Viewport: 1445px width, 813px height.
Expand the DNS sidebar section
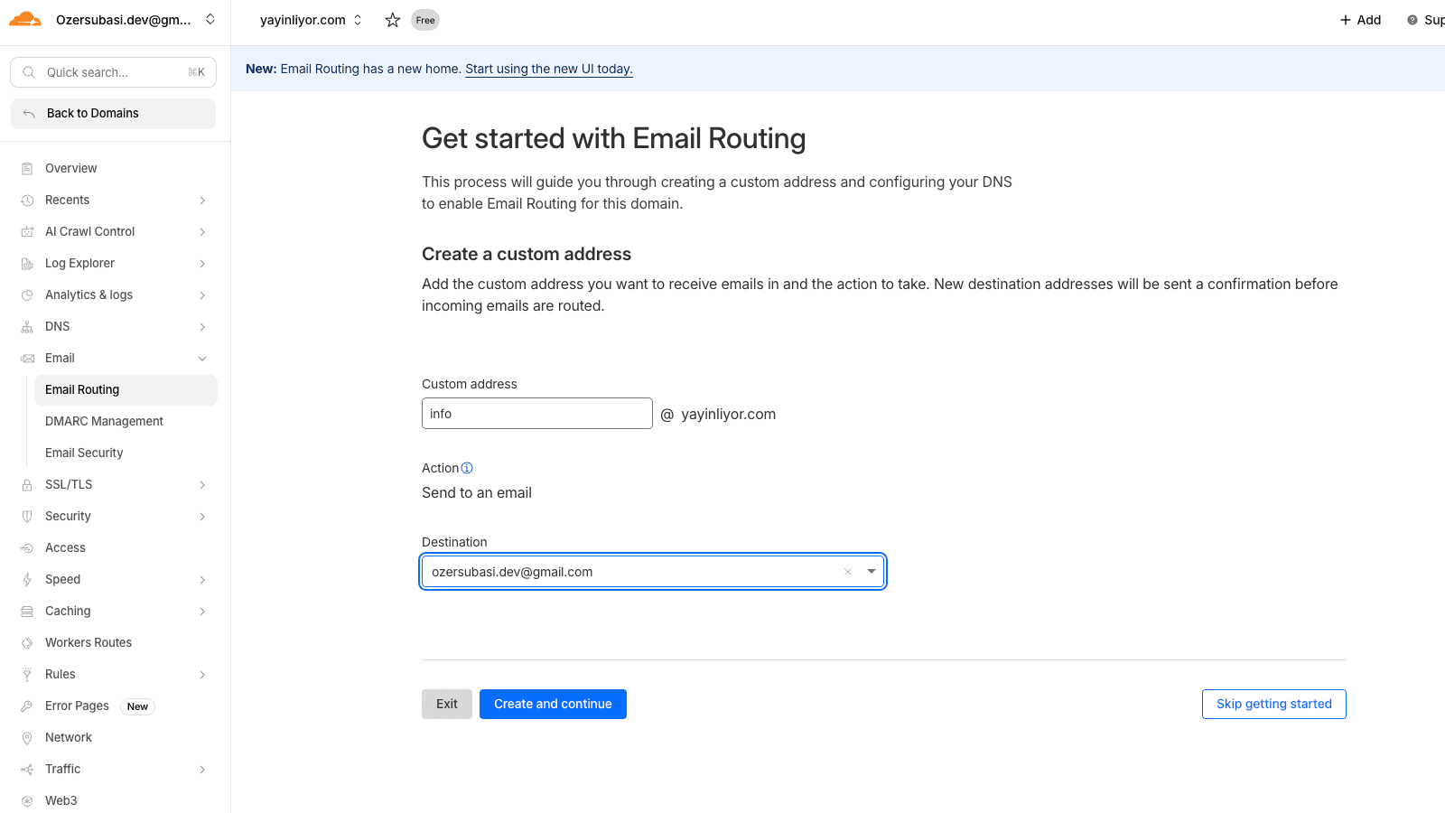[202, 327]
